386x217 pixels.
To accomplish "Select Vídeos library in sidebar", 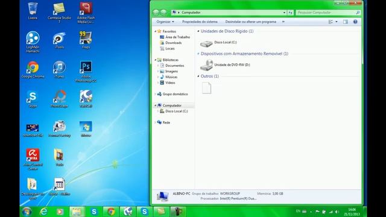I will pos(168,83).
